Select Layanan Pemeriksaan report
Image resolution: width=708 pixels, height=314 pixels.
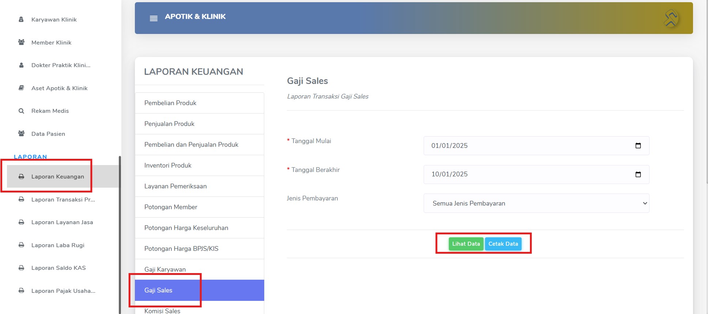point(200,186)
